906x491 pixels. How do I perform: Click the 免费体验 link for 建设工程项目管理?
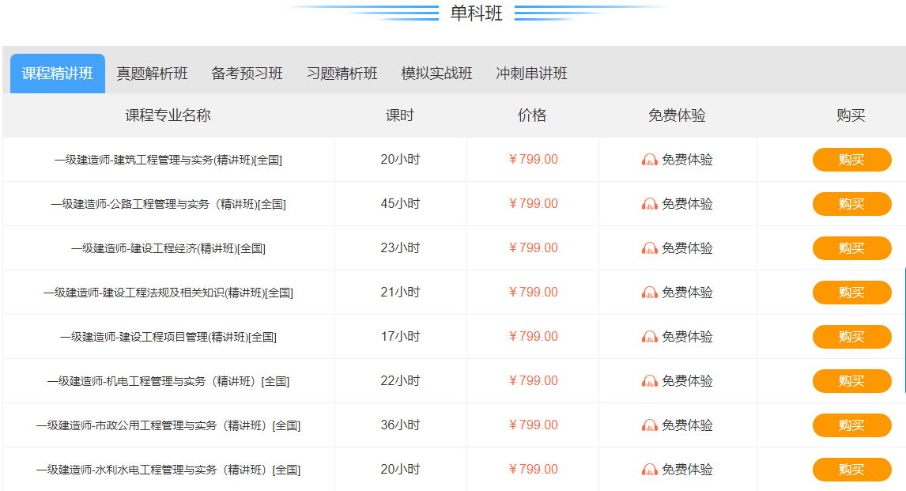point(687,336)
